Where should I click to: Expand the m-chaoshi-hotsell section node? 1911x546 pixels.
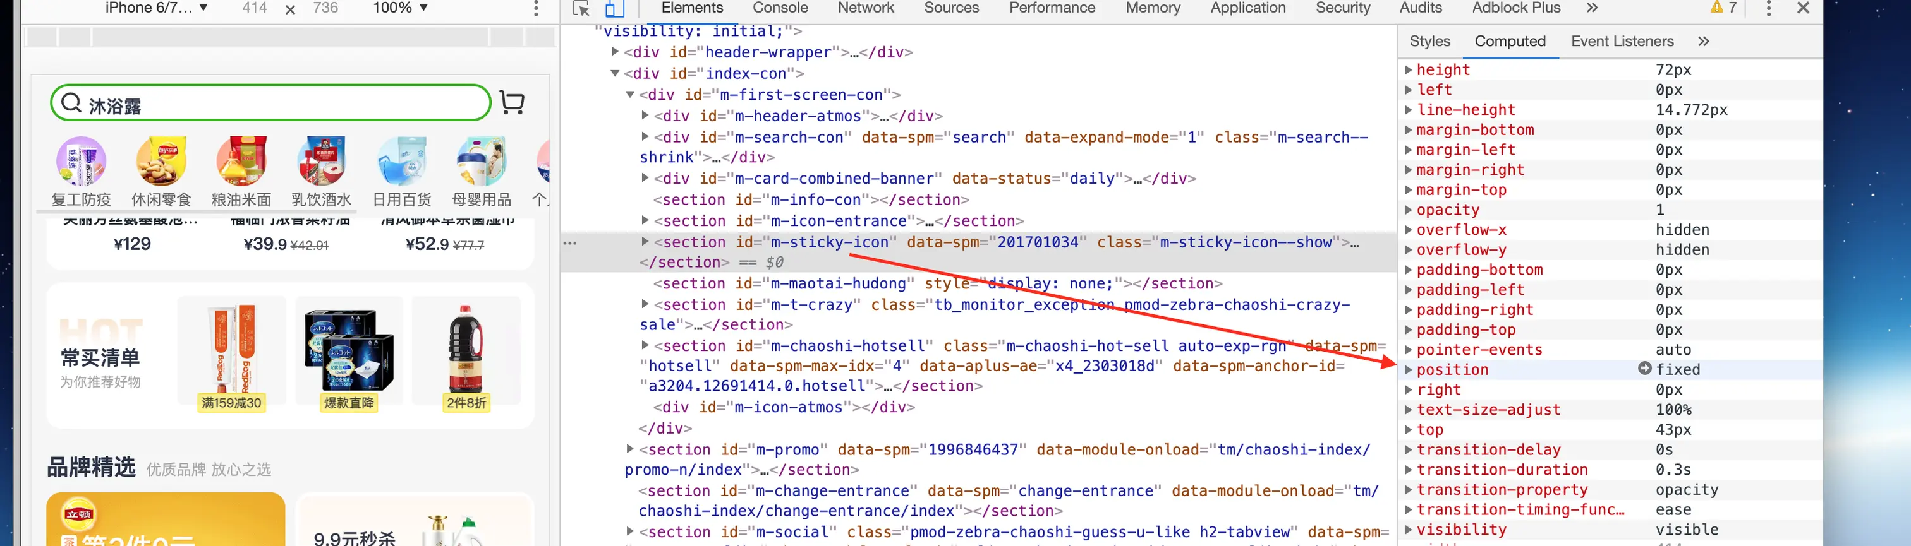[645, 345]
